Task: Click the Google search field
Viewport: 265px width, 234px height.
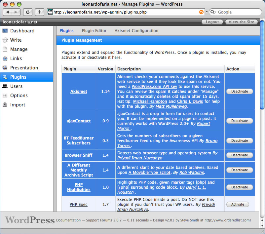Action: pos(235,12)
